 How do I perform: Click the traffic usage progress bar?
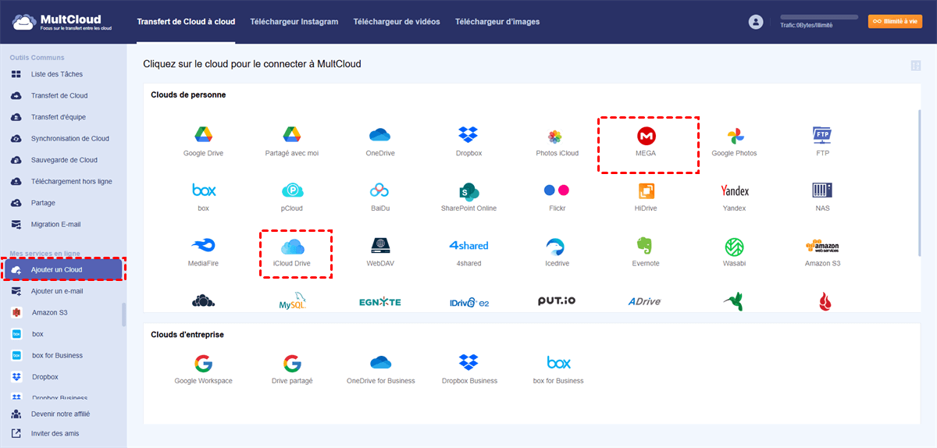[x=818, y=16]
